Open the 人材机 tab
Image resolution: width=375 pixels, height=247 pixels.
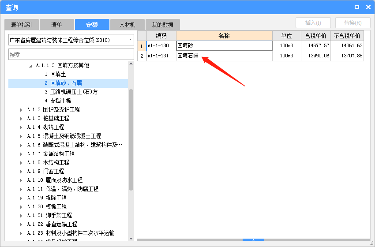tap(127, 25)
